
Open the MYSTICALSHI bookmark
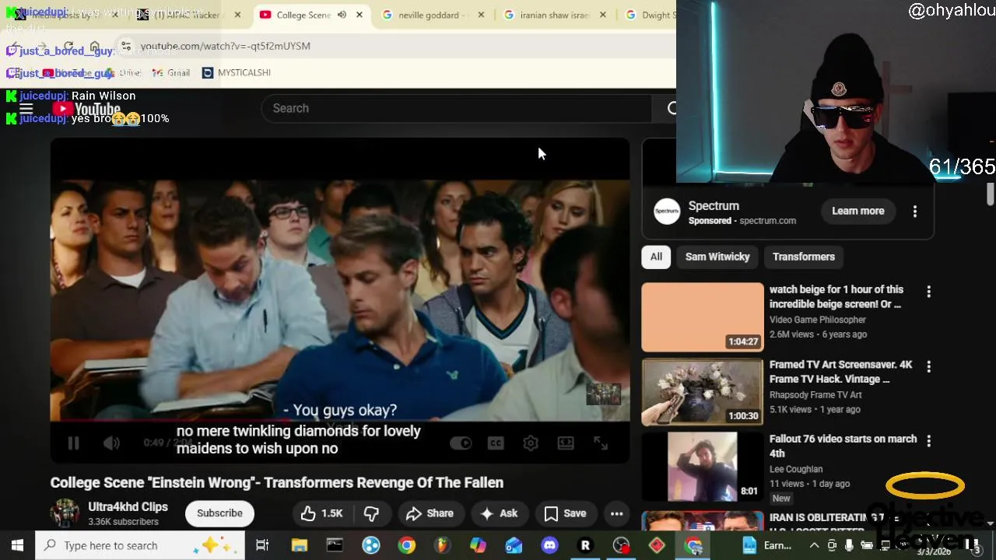[237, 72]
